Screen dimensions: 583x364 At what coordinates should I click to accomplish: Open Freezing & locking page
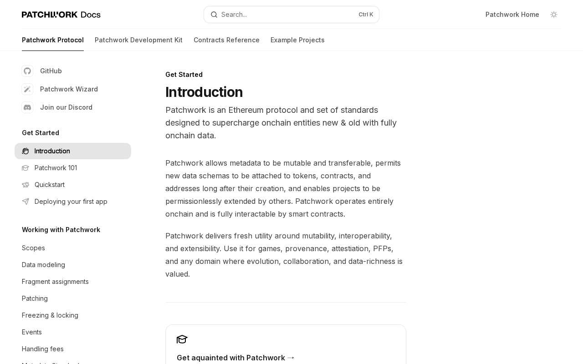pyautogui.click(x=50, y=315)
